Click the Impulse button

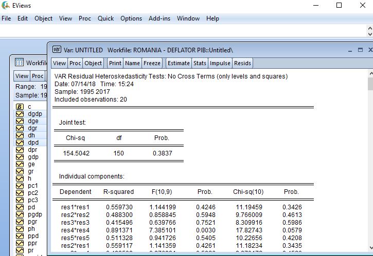[220, 63]
